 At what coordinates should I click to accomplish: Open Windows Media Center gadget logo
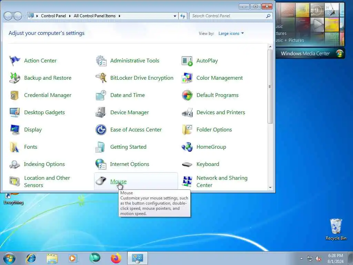(x=339, y=53)
